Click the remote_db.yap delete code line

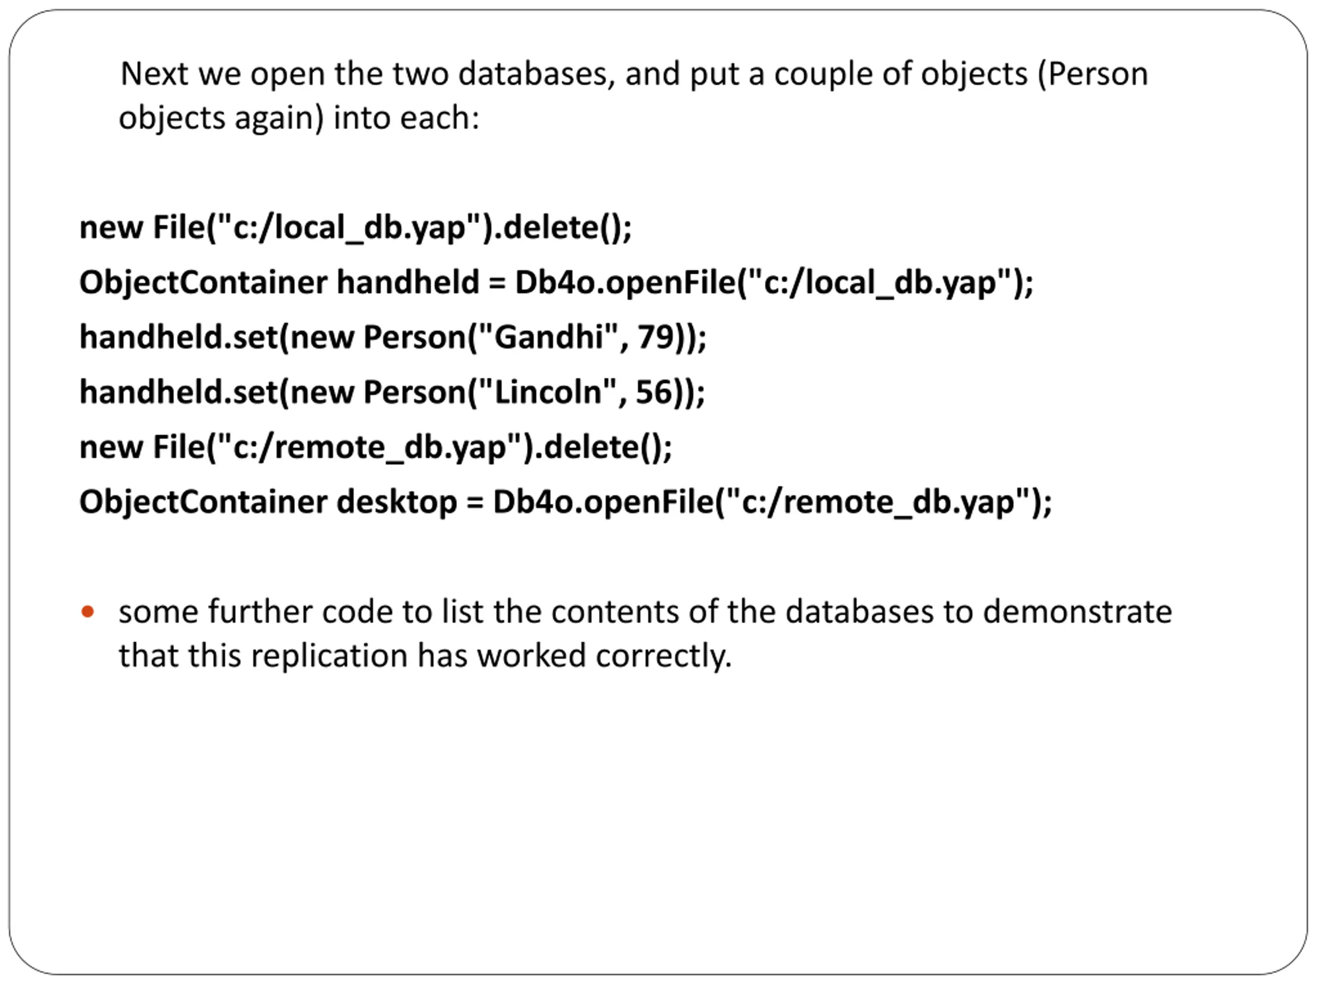(x=376, y=447)
